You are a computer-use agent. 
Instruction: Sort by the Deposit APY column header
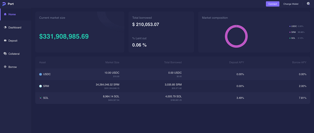click(236, 62)
